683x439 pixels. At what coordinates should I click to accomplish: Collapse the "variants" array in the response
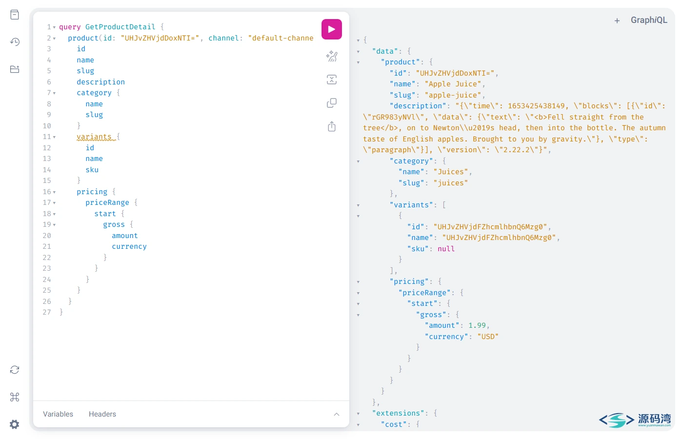pyautogui.click(x=358, y=205)
